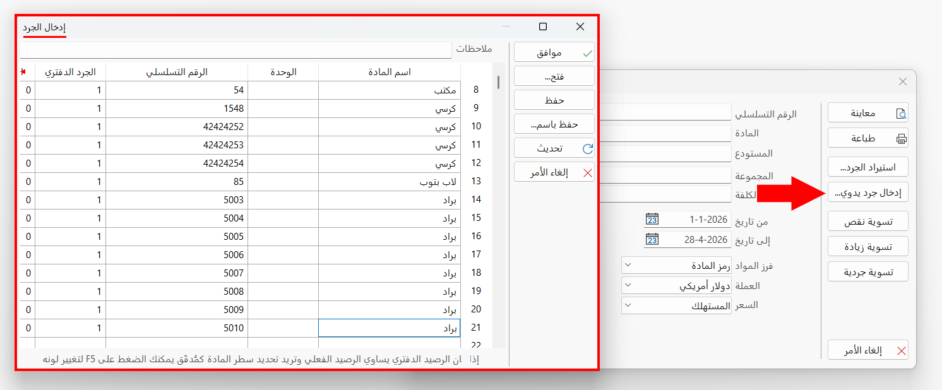Select the مكتب item name cell in row 8
Viewport: 942px width, 390px height.
(x=390, y=90)
